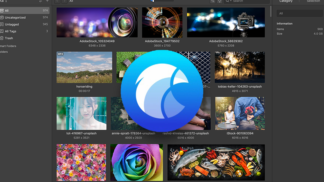Open the All Tags row
The width and height of the screenshot is (324, 182).
25,31
